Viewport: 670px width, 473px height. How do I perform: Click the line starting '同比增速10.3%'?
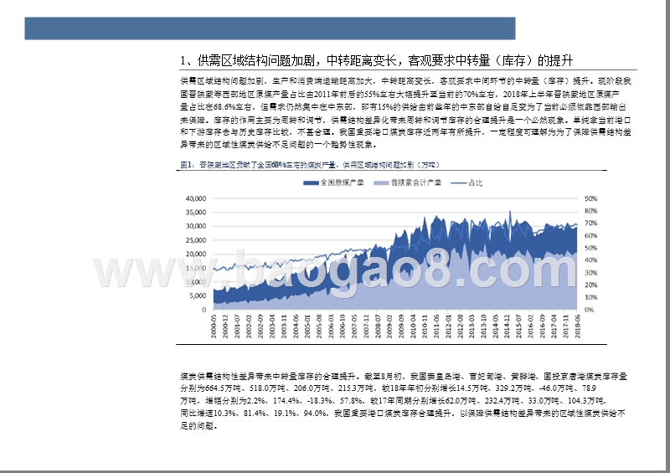[x=403, y=414]
